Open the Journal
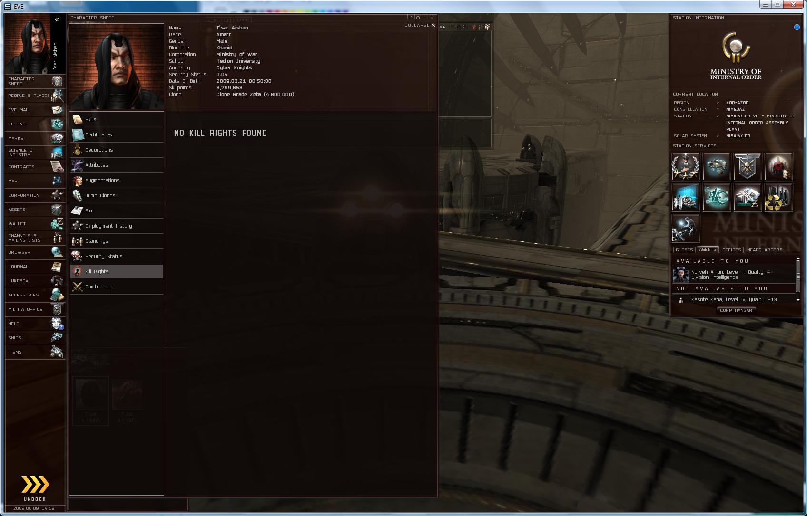Image resolution: width=807 pixels, height=516 pixels. [35, 267]
